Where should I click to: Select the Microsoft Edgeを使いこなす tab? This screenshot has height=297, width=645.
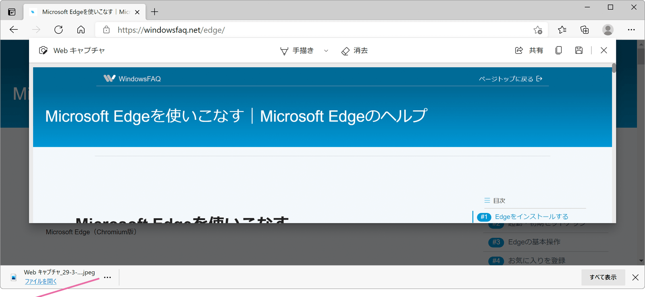click(84, 12)
